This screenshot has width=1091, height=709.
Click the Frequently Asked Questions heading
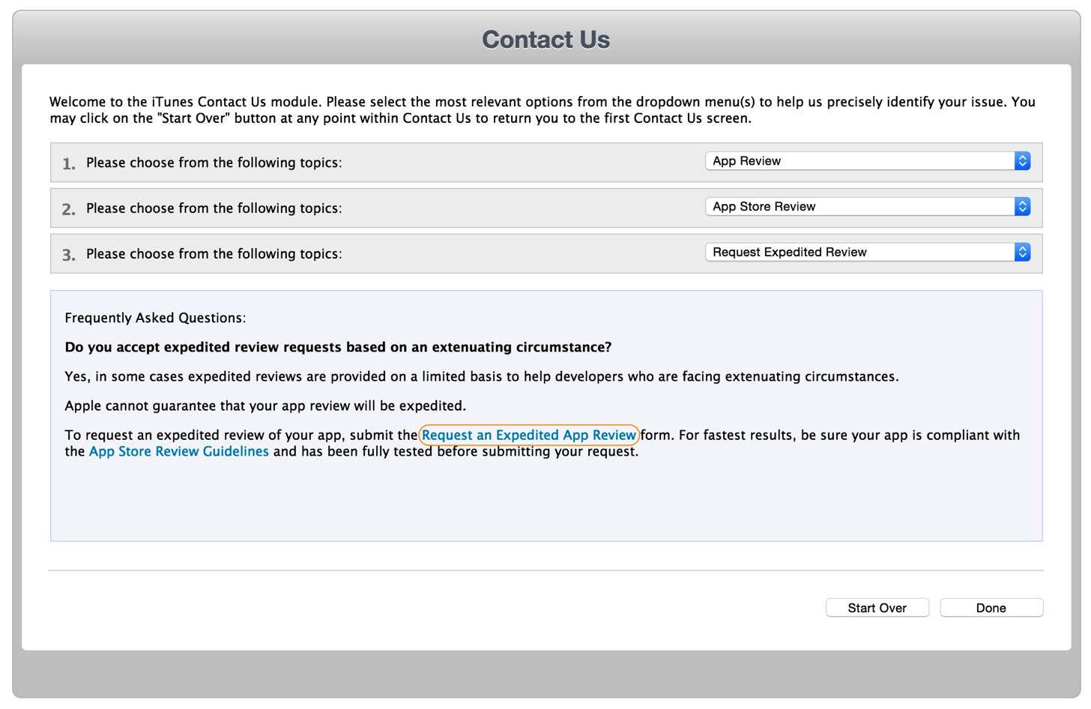pyautogui.click(x=155, y=318)
